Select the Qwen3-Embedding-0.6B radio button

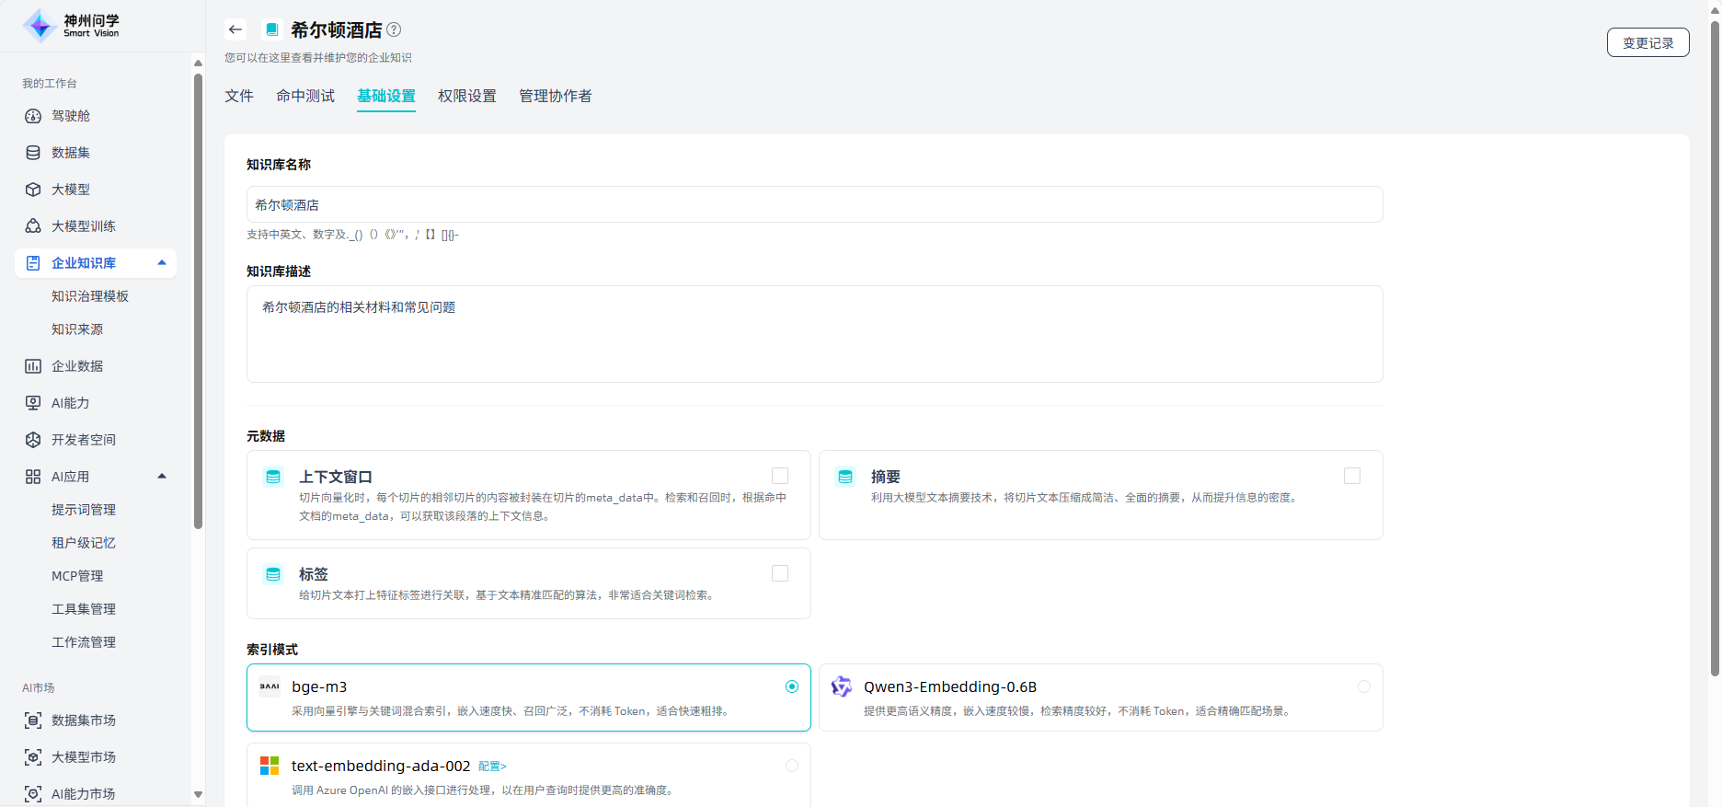coord(1364,686)
